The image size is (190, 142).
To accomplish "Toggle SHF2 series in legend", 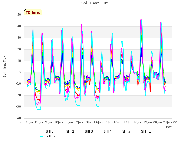I will (67, 131).
